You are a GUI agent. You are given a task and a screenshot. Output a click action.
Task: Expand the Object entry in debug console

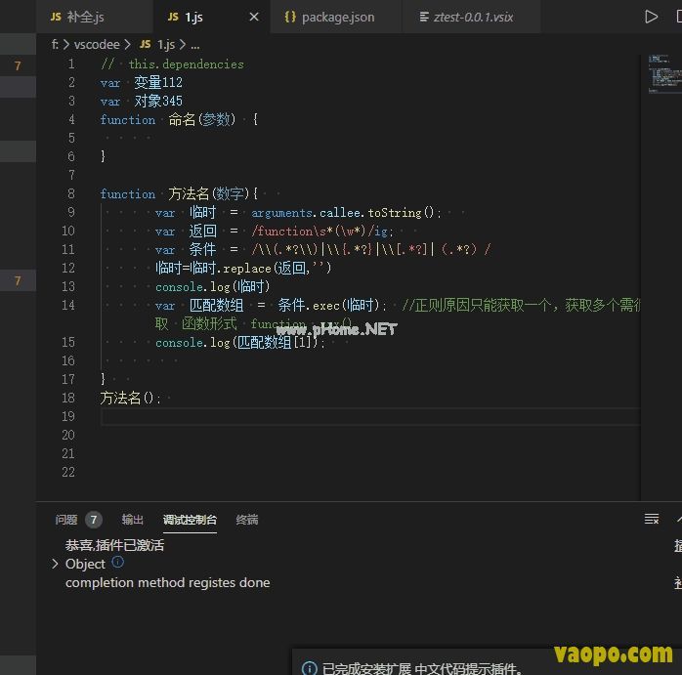[x=55, y=564]
